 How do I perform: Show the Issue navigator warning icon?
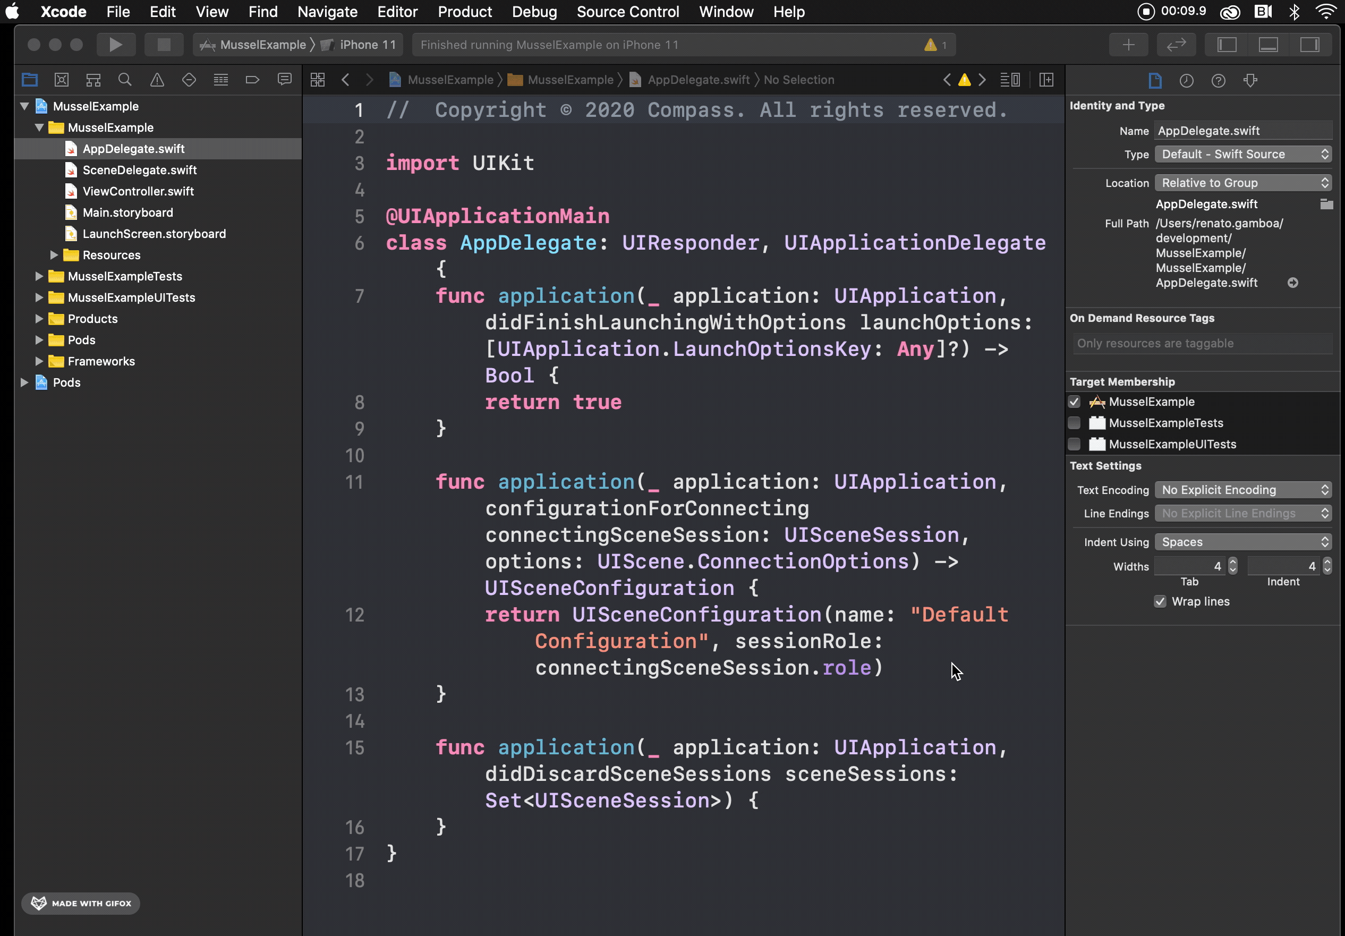[x=157, y=80]
